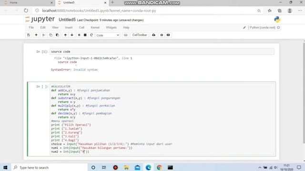Copy selected cells icon in toolbar
This screenshot has width=305, height=171.
tap(51, 35)
